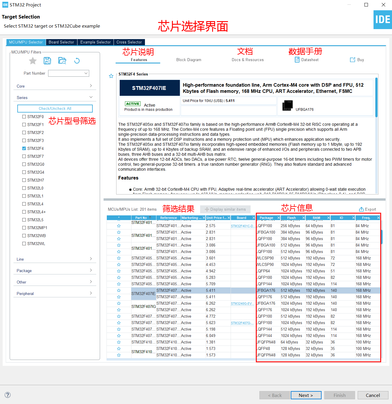Sort by the Part No column header

(143, 218)
